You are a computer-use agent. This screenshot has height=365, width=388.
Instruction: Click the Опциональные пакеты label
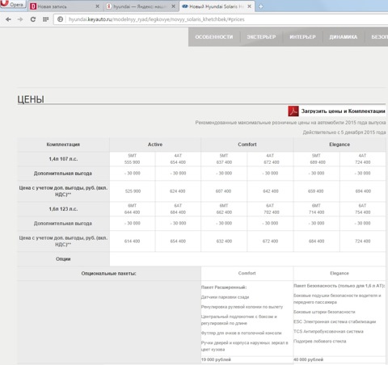(x=109, y=274)
